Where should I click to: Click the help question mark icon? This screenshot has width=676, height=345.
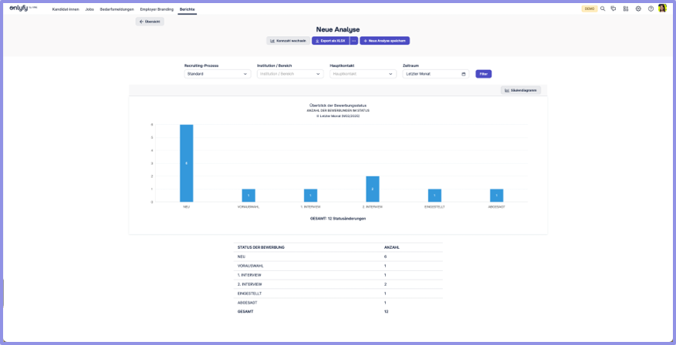pyautogui.click(x=651, y=8)
